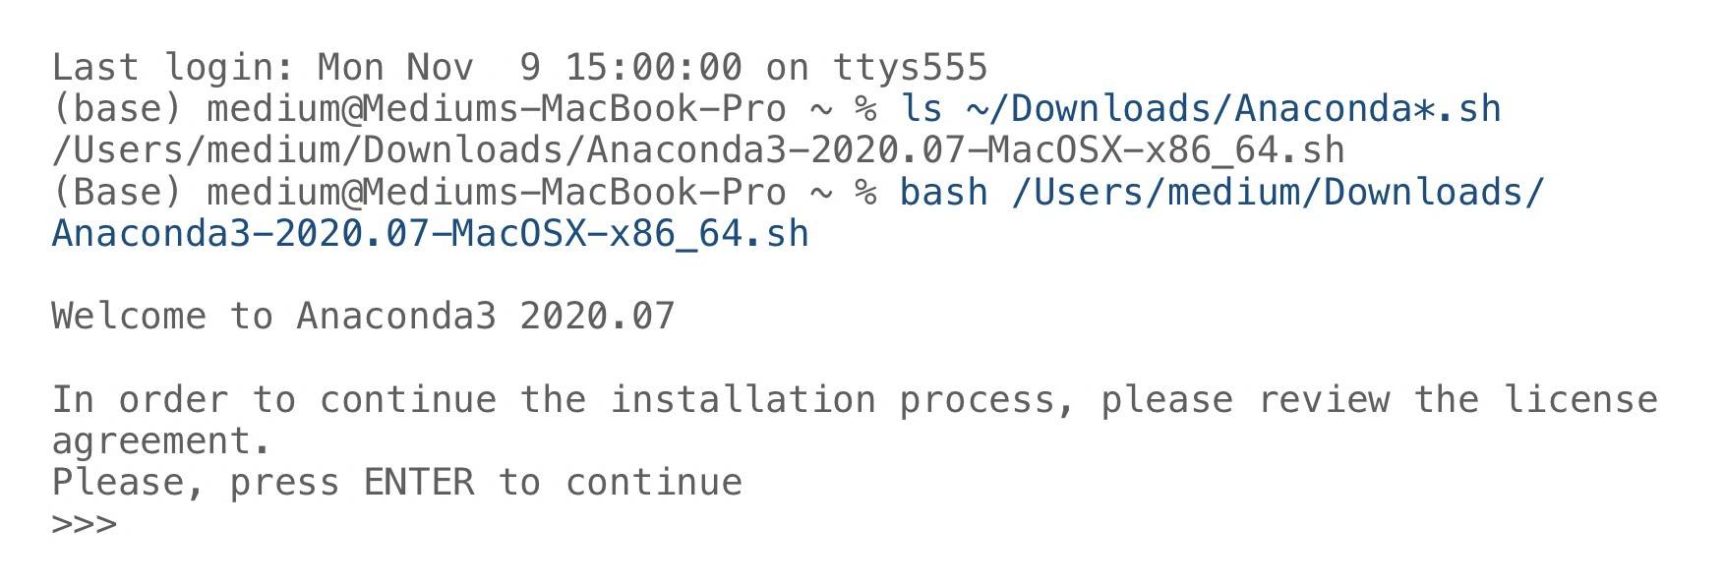Click the 'Last login' line text
This screenshot has width=1724, height=585.
point(519,67)
